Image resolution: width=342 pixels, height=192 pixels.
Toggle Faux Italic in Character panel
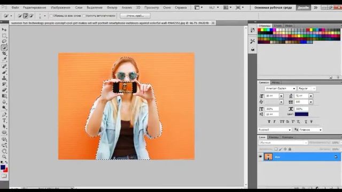pos(274,122)
